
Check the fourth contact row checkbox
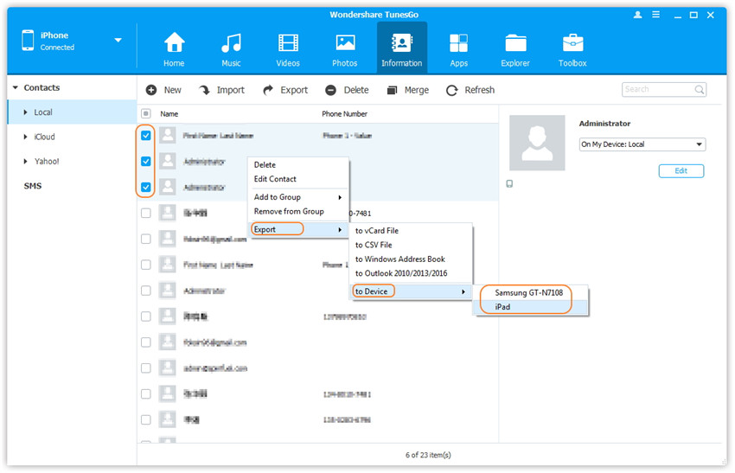[146, 213]
